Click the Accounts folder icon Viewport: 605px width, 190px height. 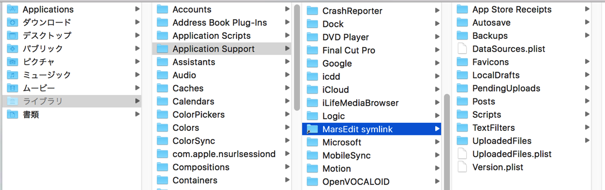pyautogui.click(x=163, y=9)
